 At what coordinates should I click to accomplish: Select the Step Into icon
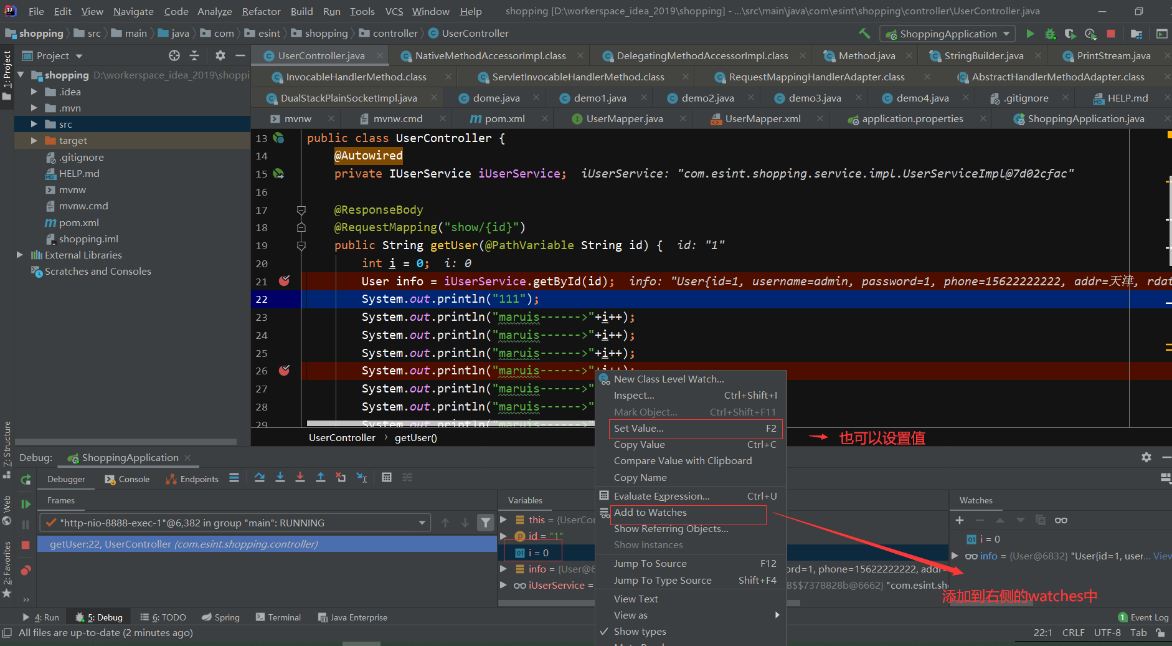280,477
